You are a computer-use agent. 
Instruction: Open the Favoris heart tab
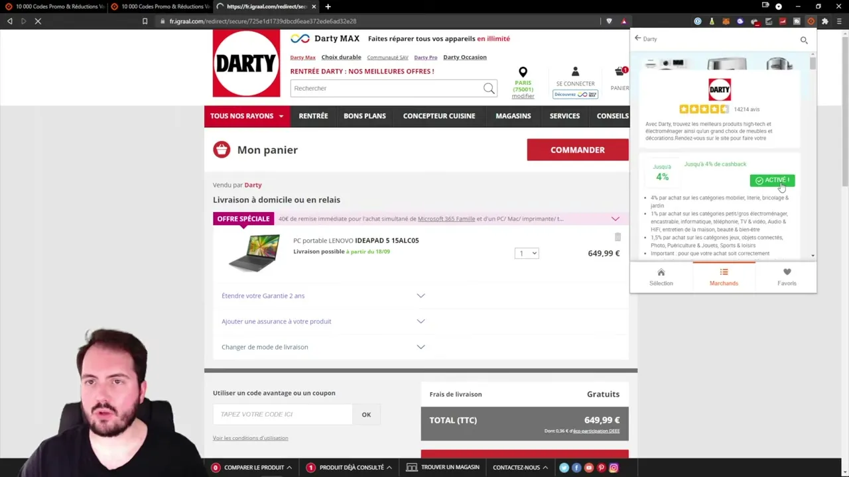[x=787, y=276]
